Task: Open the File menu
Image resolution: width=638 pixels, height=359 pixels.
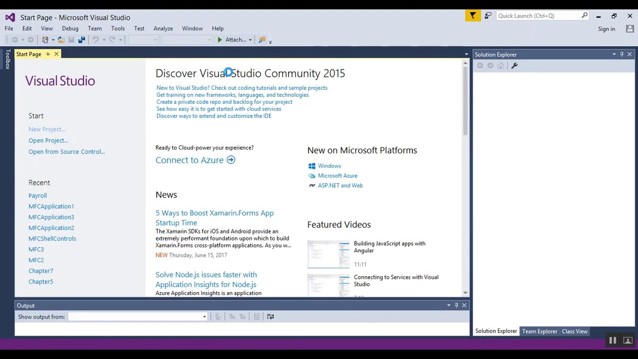Action: pyautogui.click(x=9, y=28)
